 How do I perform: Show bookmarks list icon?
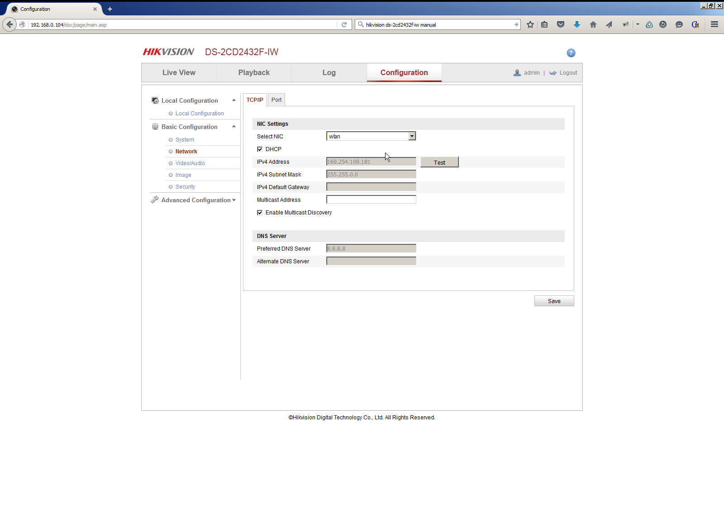pyautogui.click(x=544, y=24)
